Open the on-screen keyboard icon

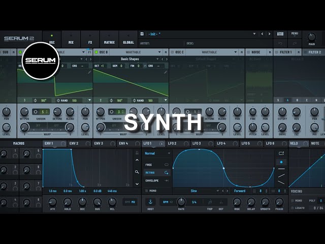(x=280, y=34)
